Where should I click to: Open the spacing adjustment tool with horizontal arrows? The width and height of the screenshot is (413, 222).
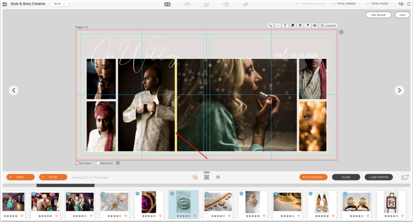pyautogui.click(x=278, y=26)
